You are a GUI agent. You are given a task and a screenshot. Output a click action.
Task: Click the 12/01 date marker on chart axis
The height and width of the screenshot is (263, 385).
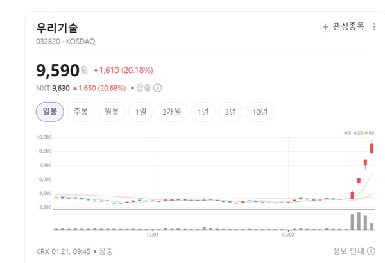(153, 235)
